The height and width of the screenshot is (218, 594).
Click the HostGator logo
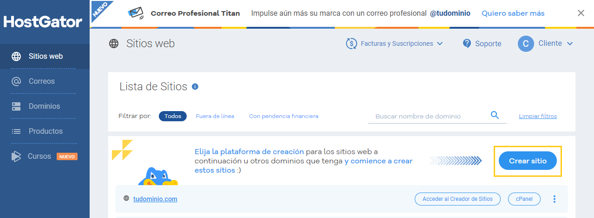[x=43, y=21]
